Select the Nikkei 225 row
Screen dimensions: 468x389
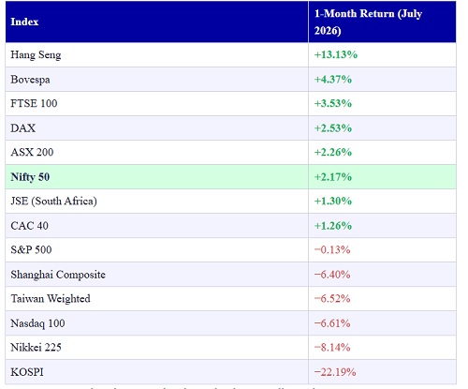[x=230, y=347]
